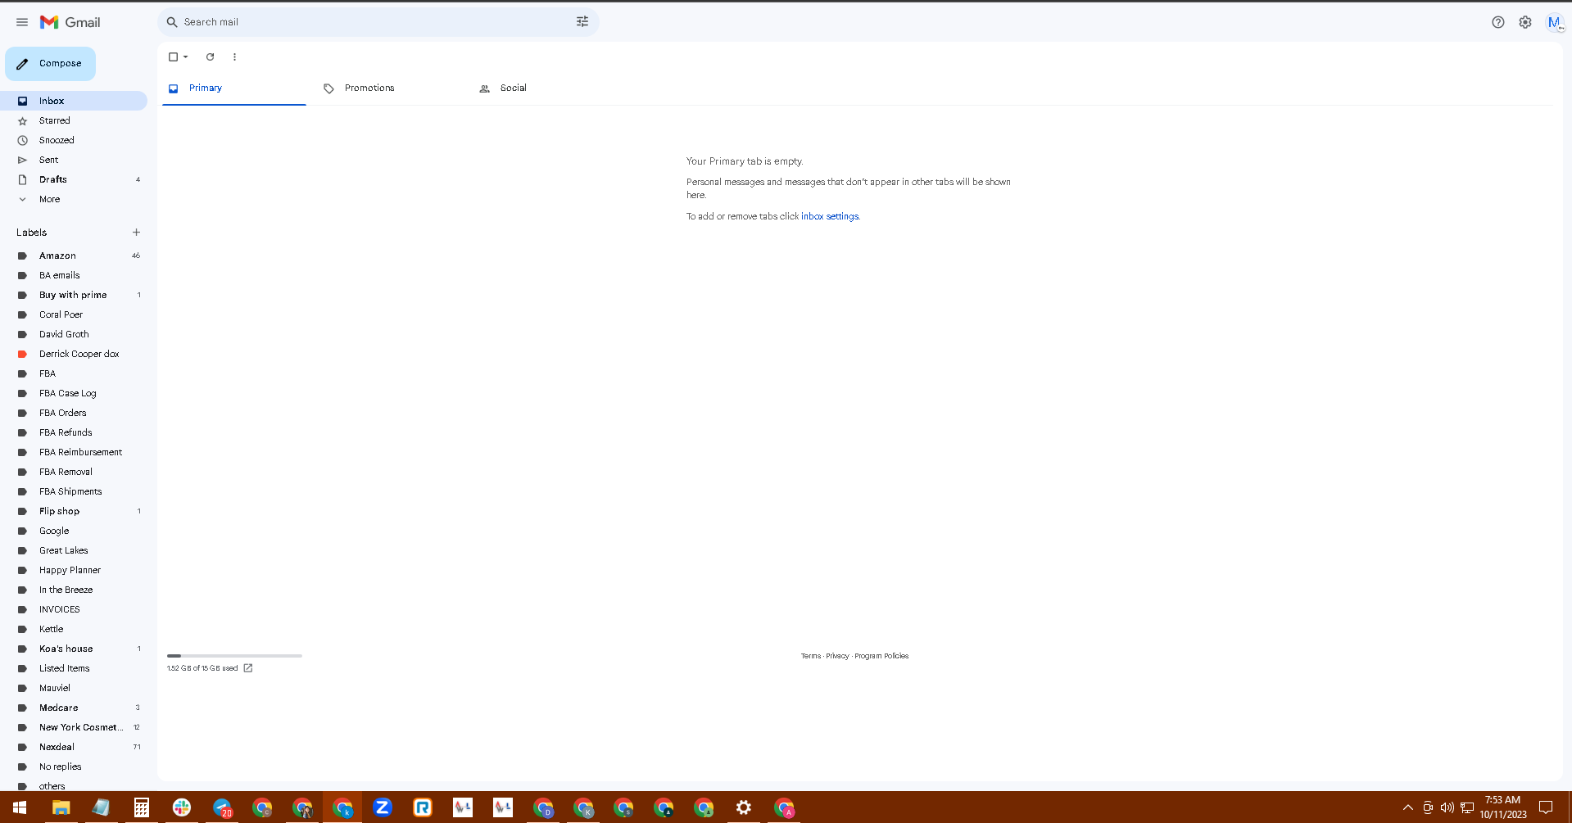Show search options in the search bar

point(582,22)
